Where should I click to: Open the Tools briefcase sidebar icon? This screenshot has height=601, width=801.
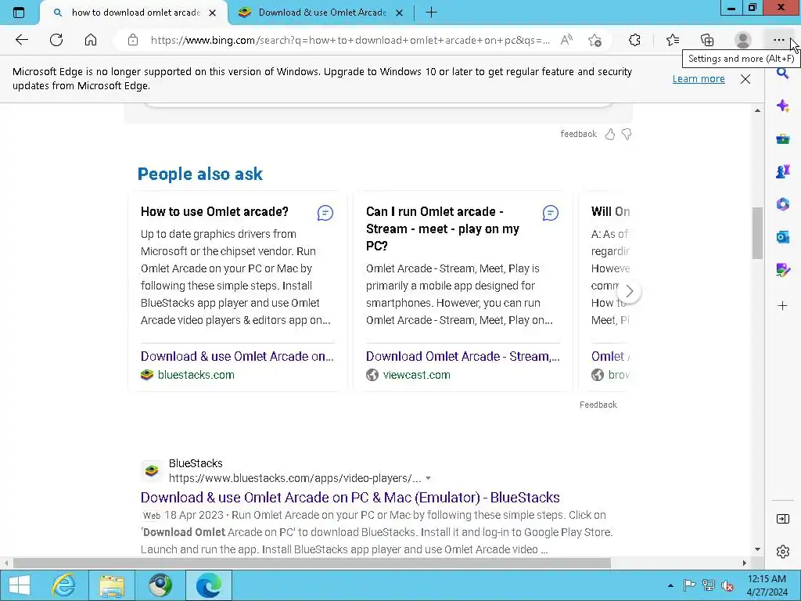[x=782, y=139]
